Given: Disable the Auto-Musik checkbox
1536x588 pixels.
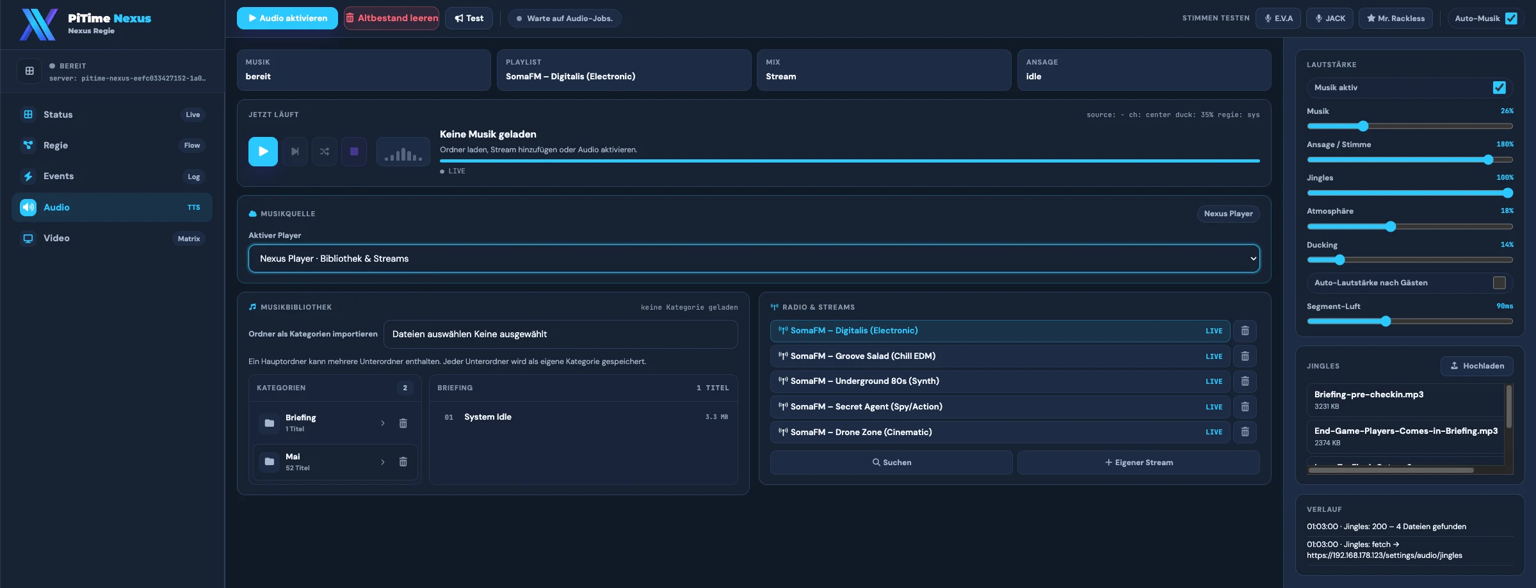Looking at the screenshot, I should click(x=1512, y=19).
